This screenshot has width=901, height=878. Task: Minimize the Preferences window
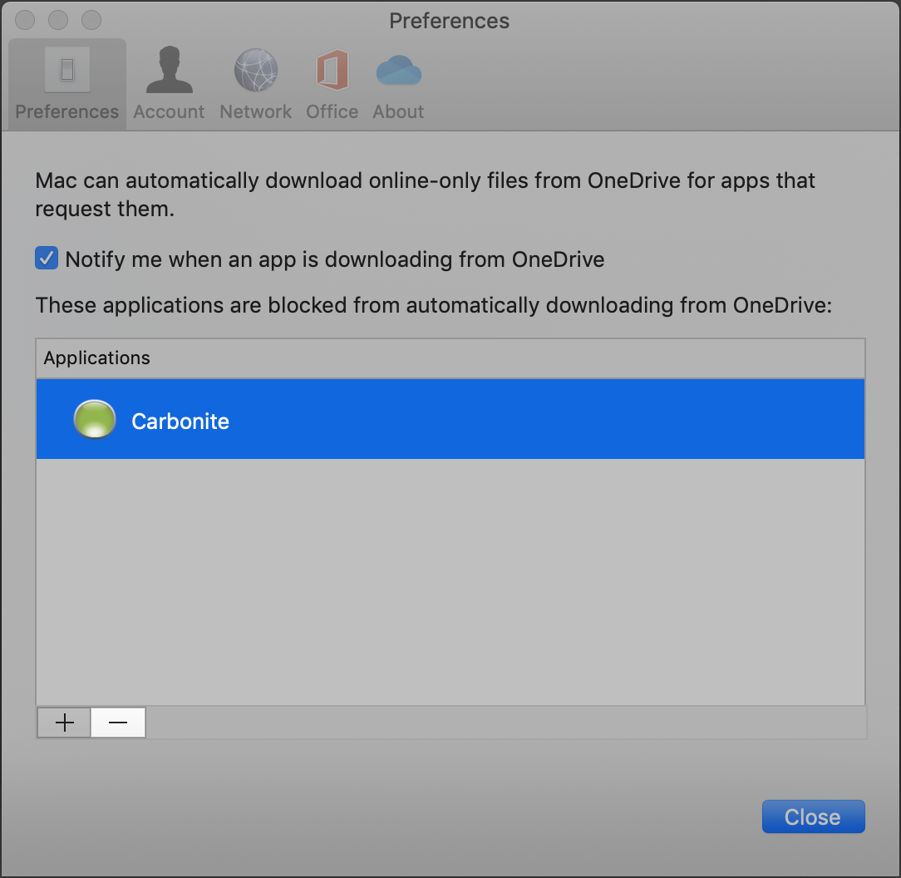(58, 20)
